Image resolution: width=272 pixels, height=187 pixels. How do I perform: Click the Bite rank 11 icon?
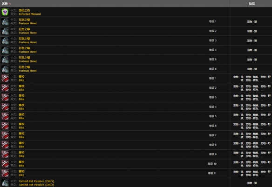5,174
